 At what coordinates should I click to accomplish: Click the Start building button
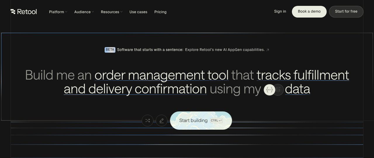[201, 121]
